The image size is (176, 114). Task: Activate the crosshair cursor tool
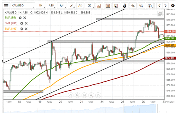tap(133, 6)
